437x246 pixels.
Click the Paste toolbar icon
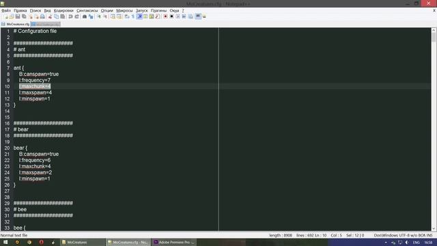point(63,16)
